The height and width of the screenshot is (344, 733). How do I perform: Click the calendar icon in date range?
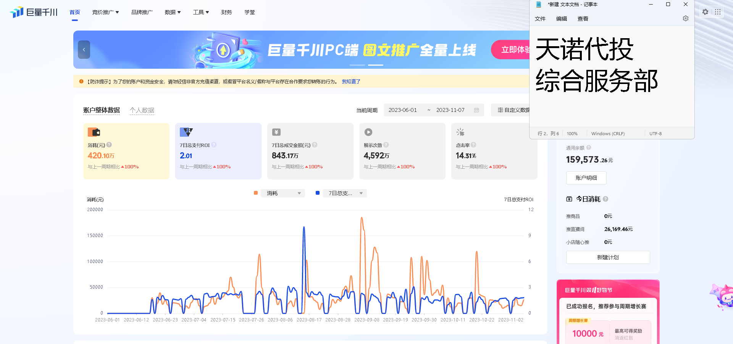pyautogui.click(x=476, y=110)
